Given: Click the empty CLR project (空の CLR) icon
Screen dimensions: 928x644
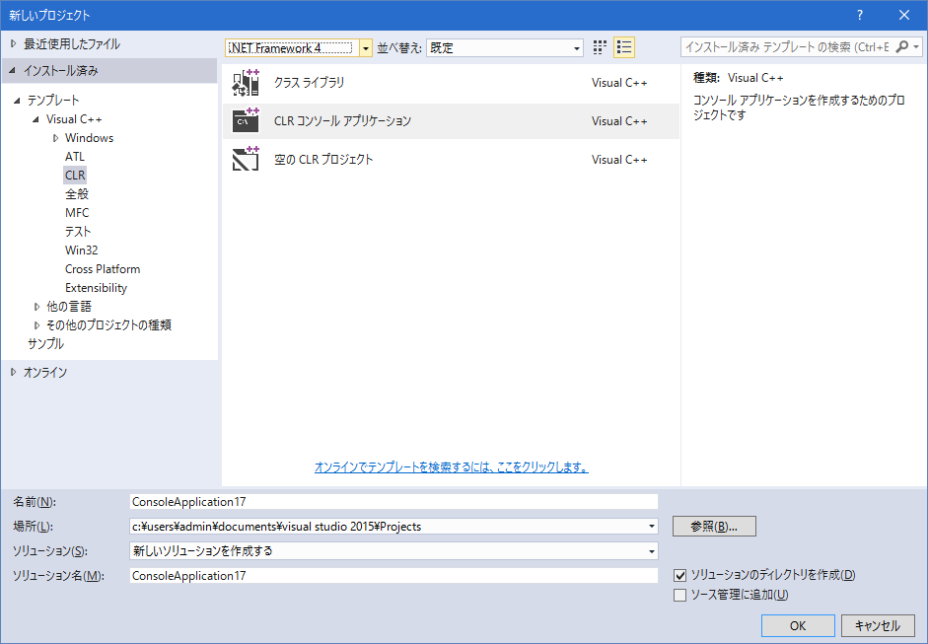Looking at the screenshot, I should (x=245, y=159).
